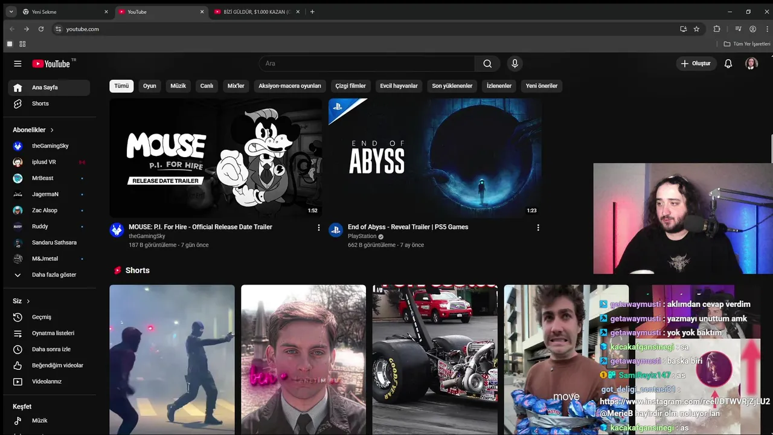Click the Oluştur create button
This screenshot has width=773, height=435.
point(696,63)
